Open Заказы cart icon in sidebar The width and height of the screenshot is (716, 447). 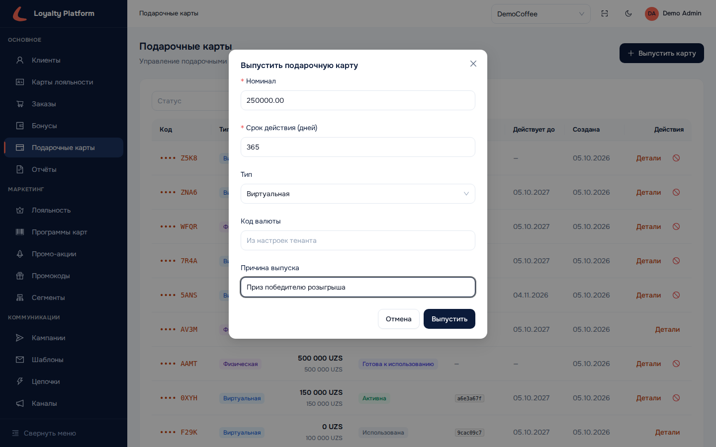point(20,104)
